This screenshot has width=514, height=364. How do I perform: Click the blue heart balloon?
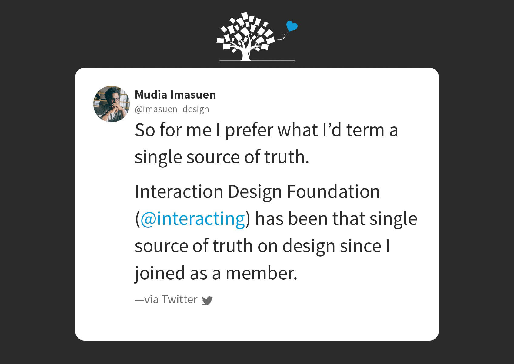tap(292, 26)
